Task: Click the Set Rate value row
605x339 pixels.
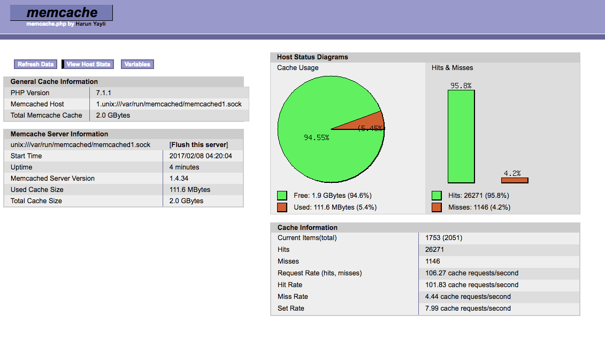Action: click(x=425, y=309)
